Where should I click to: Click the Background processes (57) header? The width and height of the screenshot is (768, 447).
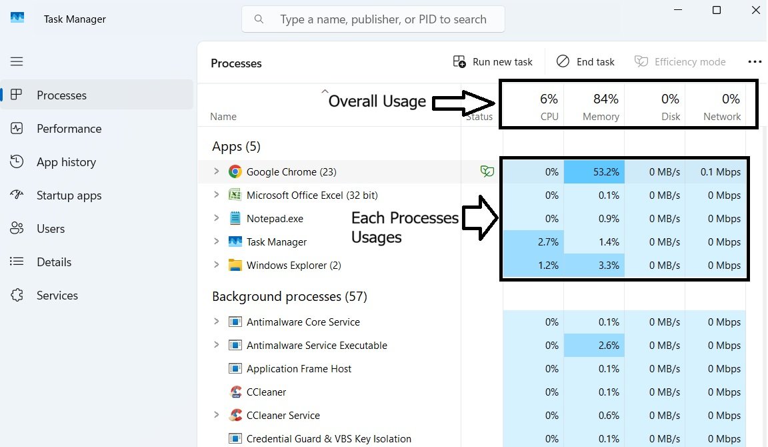click(x=289, y=296)
